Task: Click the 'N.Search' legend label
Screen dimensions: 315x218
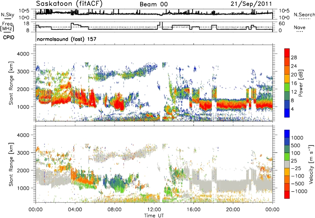Action: coord(304,15)
